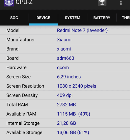The image size is (130, 140).
Task: Select the Available RAM 1115 MB row
Action: coord(65,114)
